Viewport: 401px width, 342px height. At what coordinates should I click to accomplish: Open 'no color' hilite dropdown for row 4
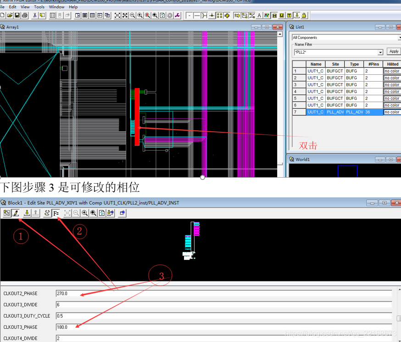point(392,91)
